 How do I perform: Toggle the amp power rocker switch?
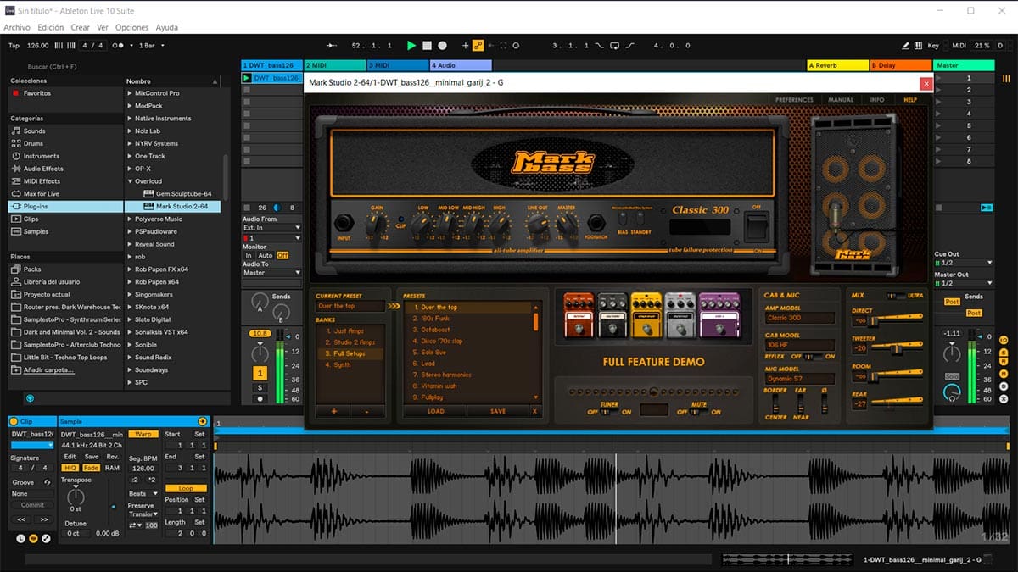[x=756, y=227]
